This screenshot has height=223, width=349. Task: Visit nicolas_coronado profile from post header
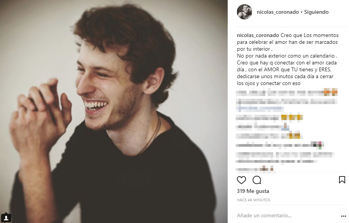click(x=277, y=12)
